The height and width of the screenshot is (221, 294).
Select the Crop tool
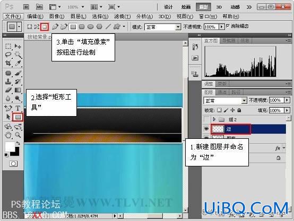[x=8, y=63]
